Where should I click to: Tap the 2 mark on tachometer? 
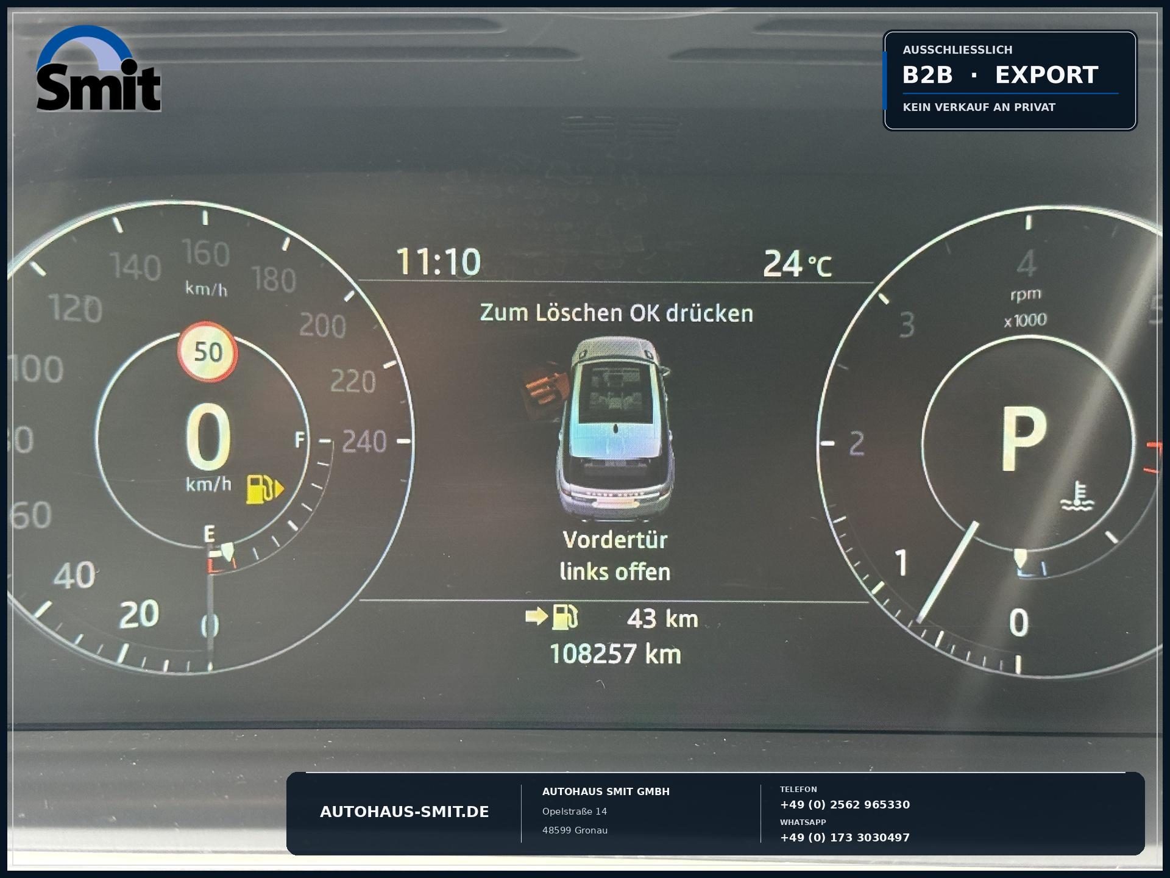coord(857,444)
